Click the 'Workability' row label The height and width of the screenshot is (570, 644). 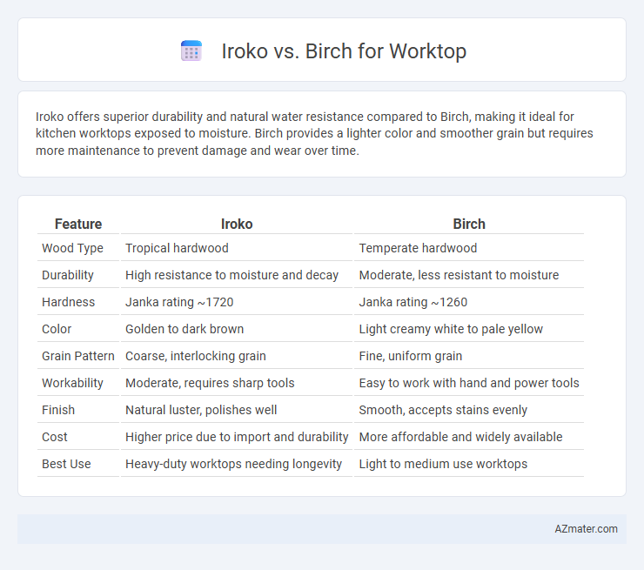[x=72, y=383]
